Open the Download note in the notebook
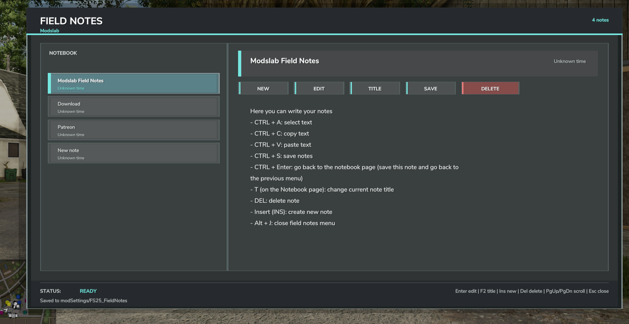Viewport: 629px width, 324px height. 133,106
